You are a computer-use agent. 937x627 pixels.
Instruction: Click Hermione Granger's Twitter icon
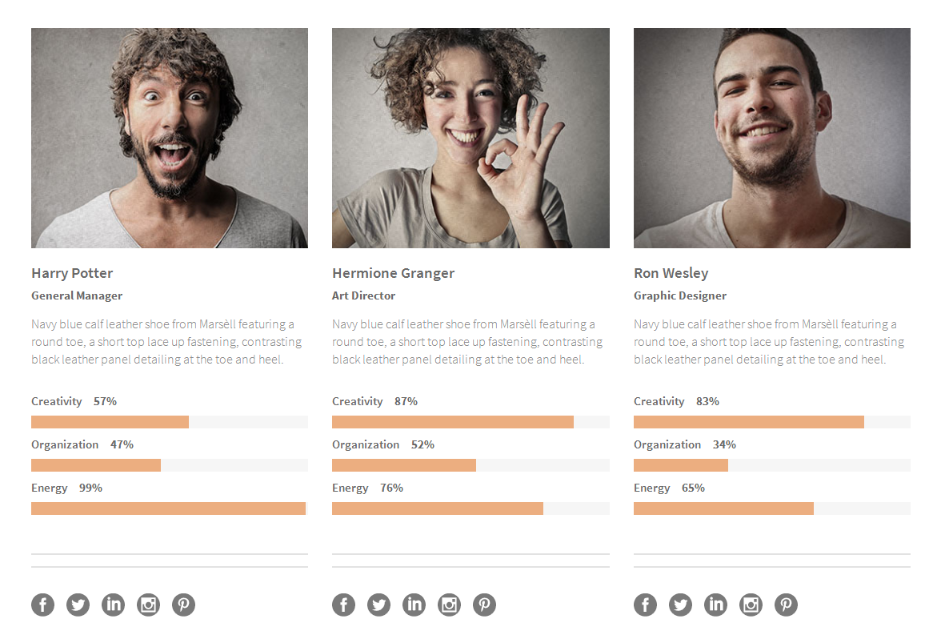tap(378, 605)
